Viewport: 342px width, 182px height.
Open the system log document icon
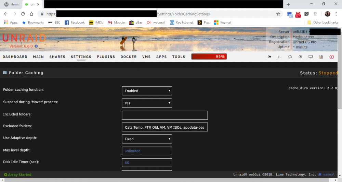click(x=321, y=57)
